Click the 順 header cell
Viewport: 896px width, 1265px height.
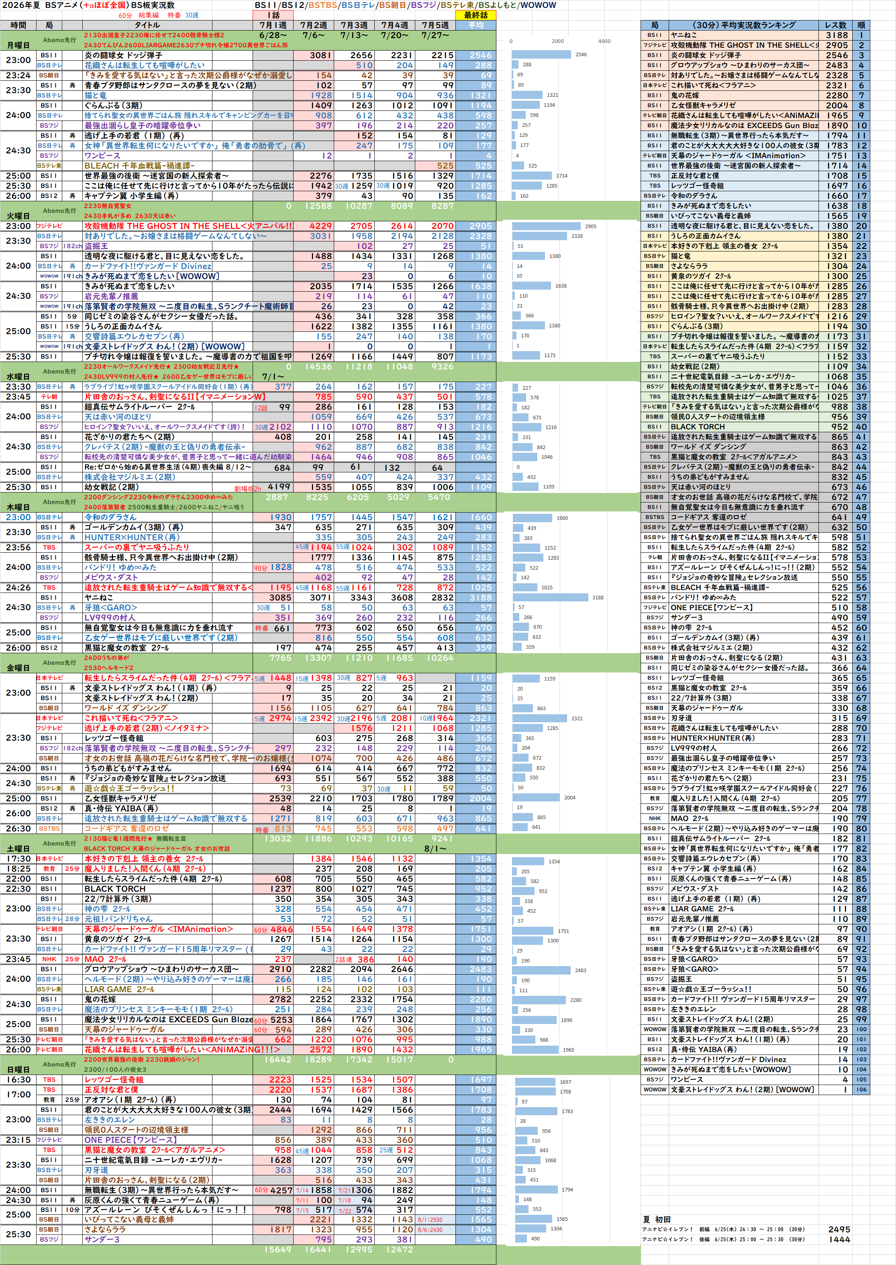pos(861,25)
